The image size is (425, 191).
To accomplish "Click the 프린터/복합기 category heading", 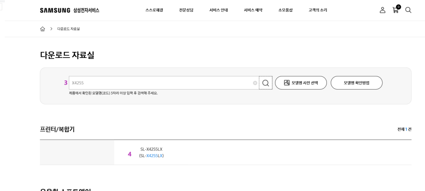I will (57, 130).
